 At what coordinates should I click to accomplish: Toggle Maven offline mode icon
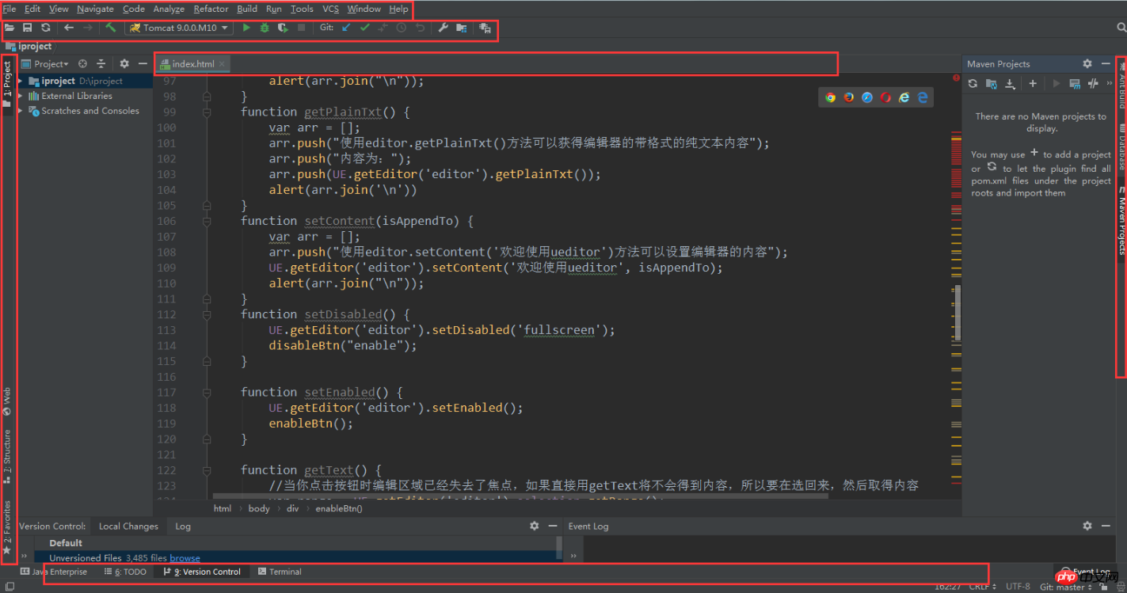(x=1093, y=83)
